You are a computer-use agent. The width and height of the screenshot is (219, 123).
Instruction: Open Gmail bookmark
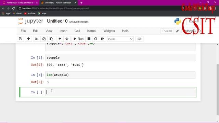coord(17,14)
